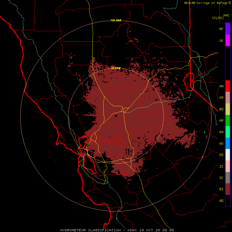The width and height of the screenshot is (232, 232).
Task: Click the small black radar-site dot at center
Action: pos(116,116)
